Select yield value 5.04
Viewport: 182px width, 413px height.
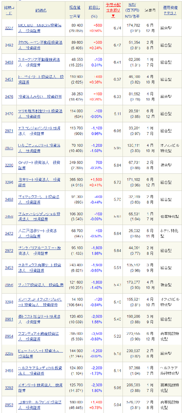pyautogui.click(x=117, y=405)
